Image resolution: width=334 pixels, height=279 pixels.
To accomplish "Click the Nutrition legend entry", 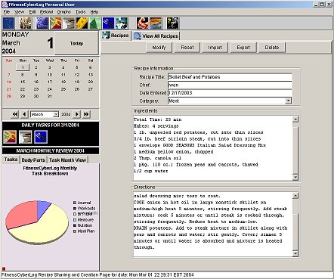I will tap(83, 225).
